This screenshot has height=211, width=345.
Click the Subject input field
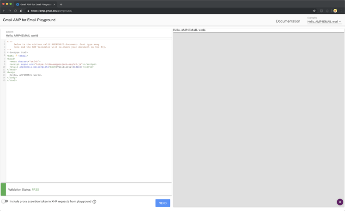click(88, 35)
